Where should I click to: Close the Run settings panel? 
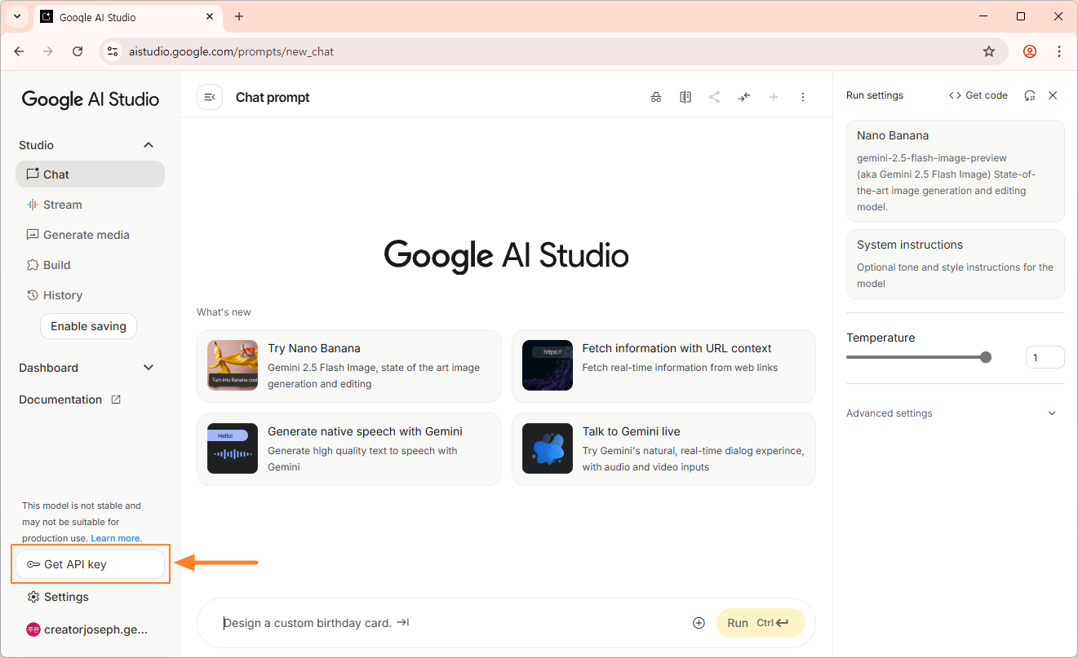1053,95
